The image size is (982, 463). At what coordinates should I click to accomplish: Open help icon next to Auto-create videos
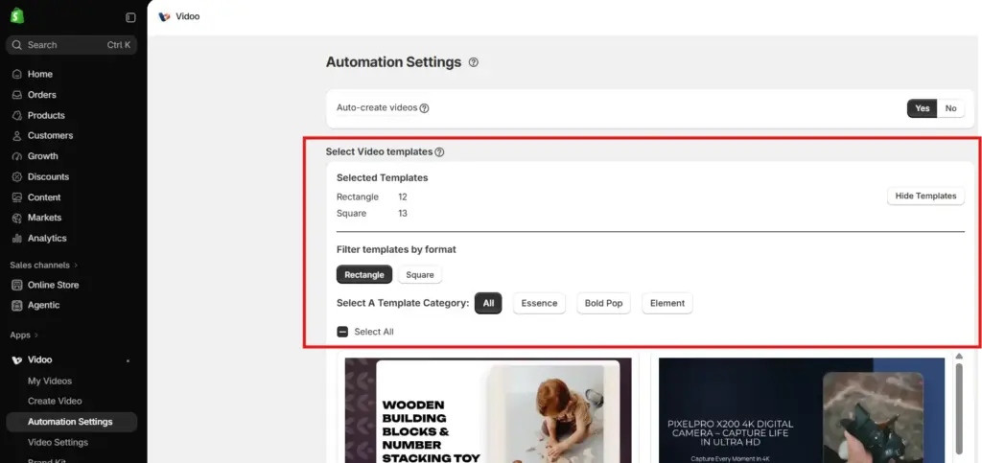[x=424, y=108]
